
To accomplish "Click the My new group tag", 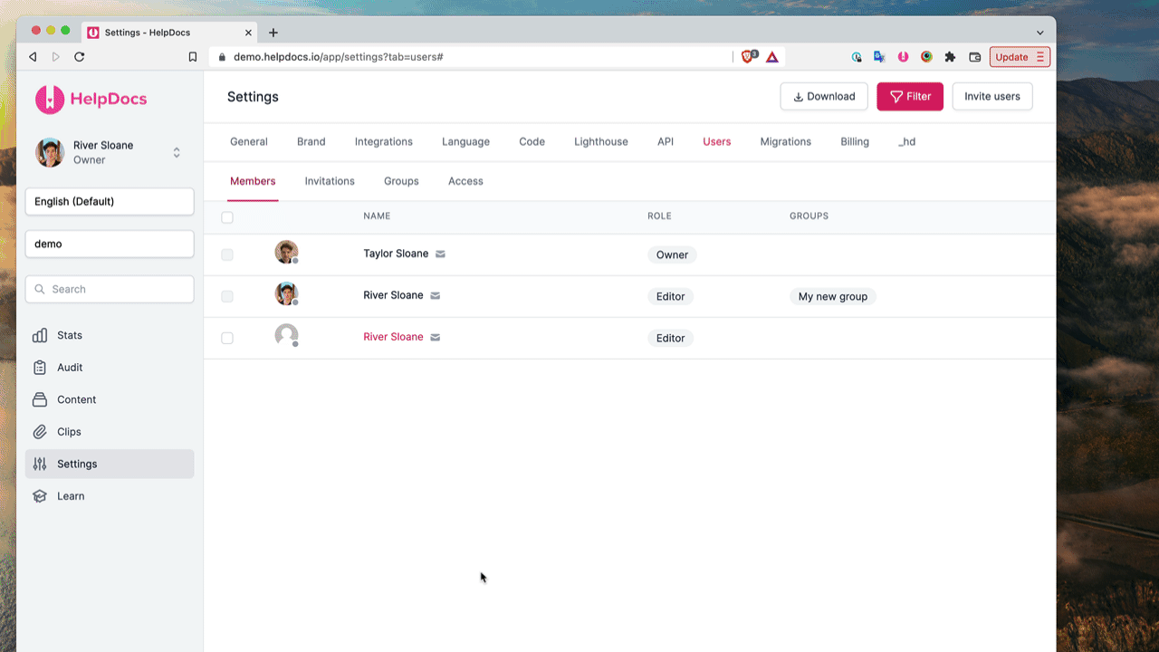I will [x=833, y=297].
